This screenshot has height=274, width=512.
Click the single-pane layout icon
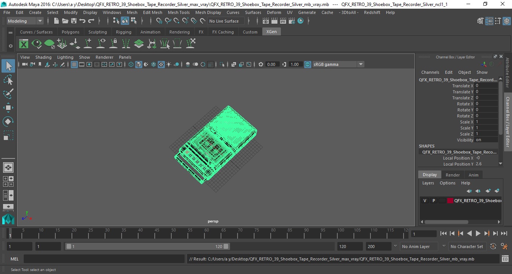pyautogui.click(x=8, y=167)
